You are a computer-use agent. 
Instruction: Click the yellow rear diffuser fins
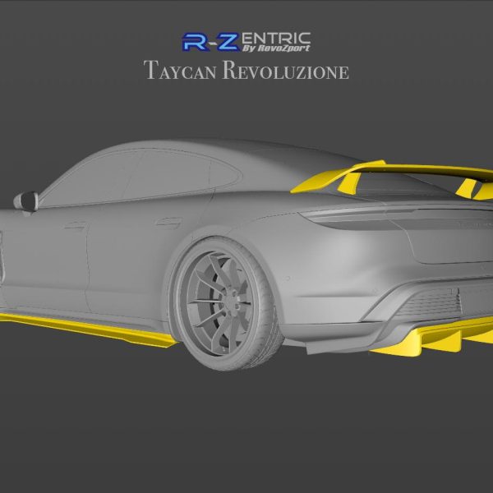tap(432, 338)
